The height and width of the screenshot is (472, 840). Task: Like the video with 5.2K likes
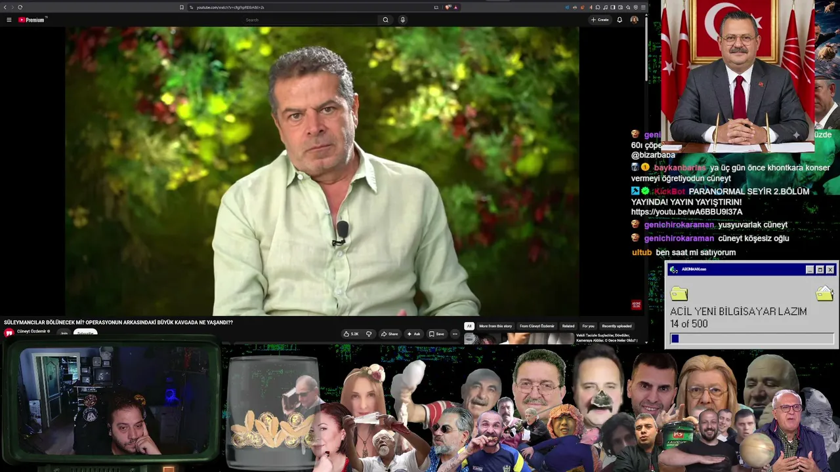click(x=351, y=334)
